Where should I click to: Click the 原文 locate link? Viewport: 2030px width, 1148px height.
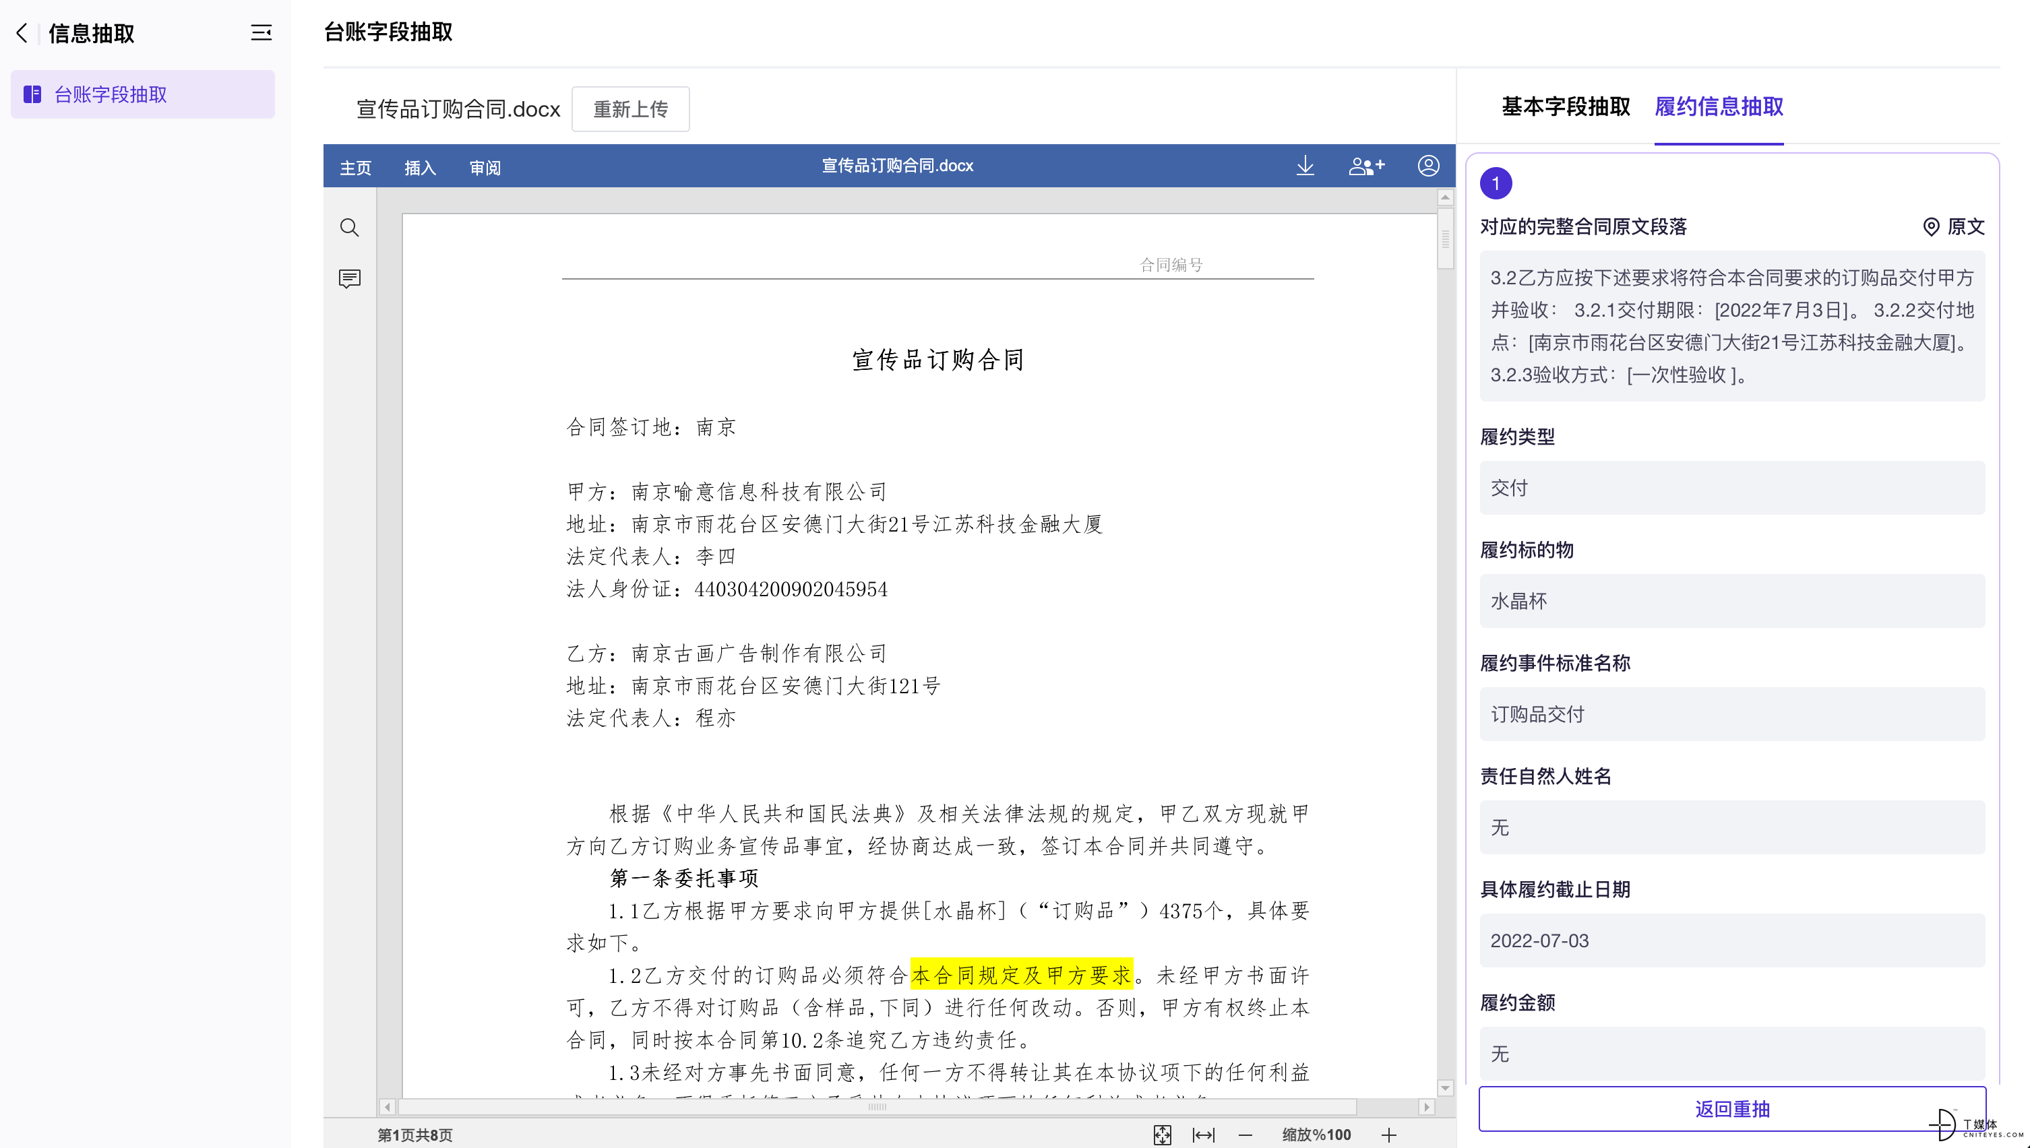[x=1953, y=227]
